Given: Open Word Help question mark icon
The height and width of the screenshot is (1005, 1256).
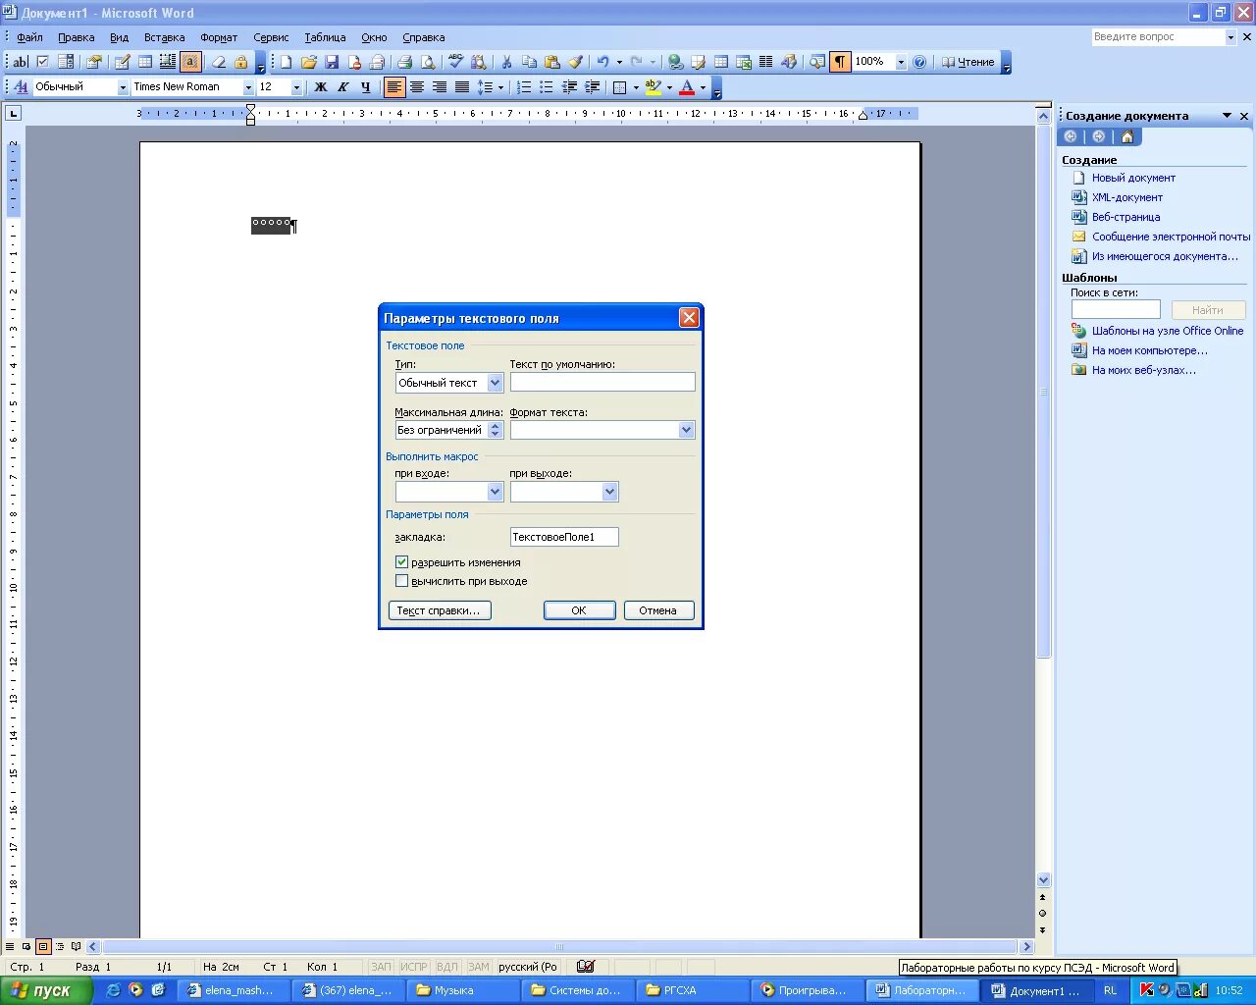Looking at the screenshot, I should click(919, 62).
